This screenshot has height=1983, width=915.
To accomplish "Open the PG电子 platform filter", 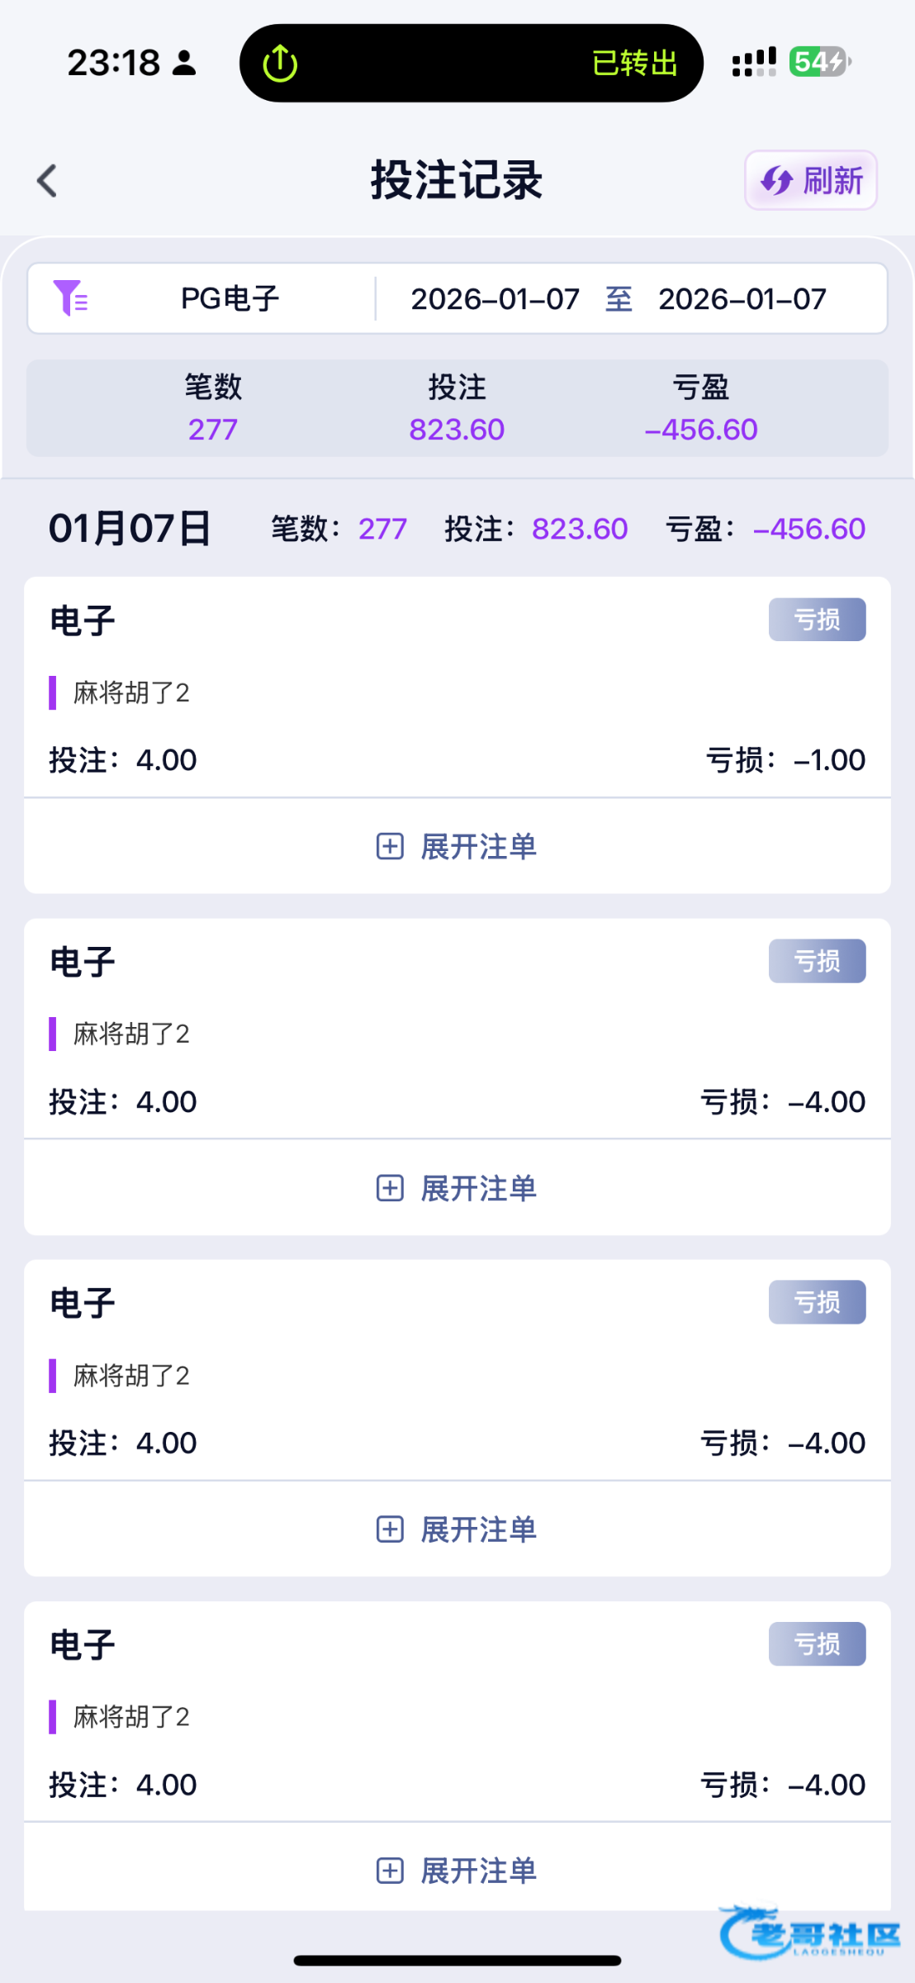I will [230, 298].
